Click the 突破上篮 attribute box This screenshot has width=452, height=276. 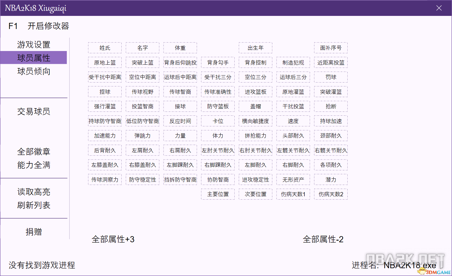[x=143, y=62]
